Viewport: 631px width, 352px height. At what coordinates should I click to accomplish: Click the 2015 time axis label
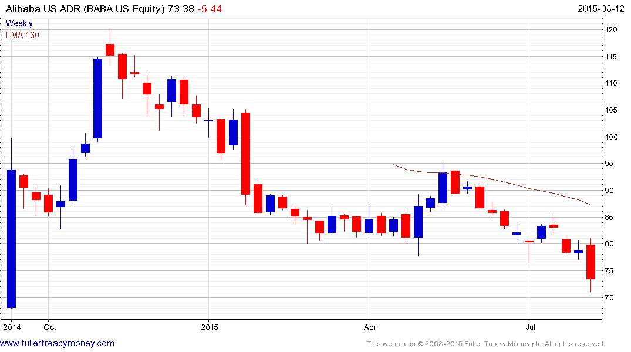pos(210,327)
